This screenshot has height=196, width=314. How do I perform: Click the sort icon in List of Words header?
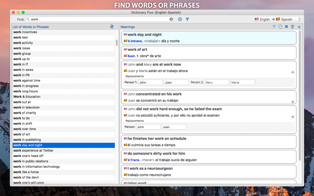pos(112,27)
